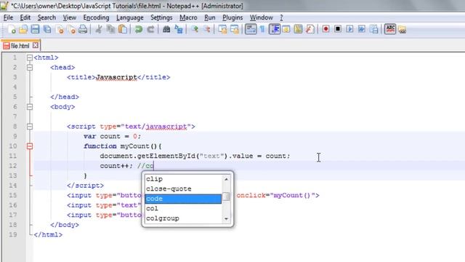Select highlighted 'code' autocomplete entry
Viewport: 465px width, 262px height.
(x=183, y=199)
